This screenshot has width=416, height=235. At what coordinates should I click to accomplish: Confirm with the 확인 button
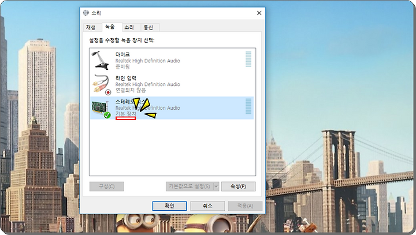169,206
